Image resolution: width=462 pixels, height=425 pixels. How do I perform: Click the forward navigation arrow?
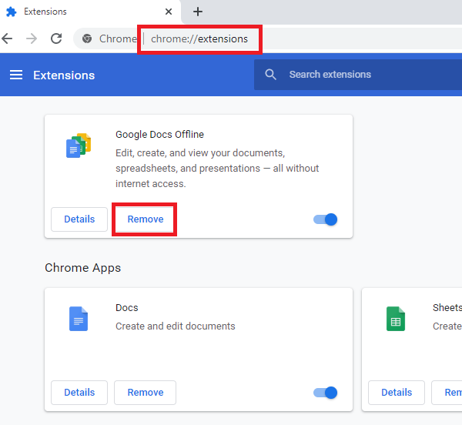click(32, 38)
